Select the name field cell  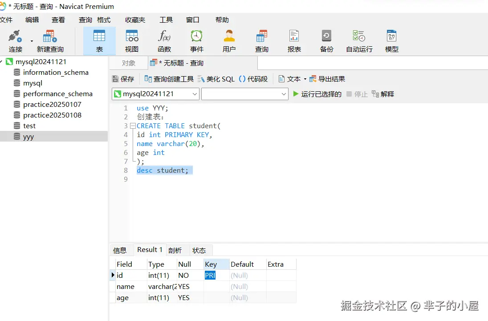point(131,286)
